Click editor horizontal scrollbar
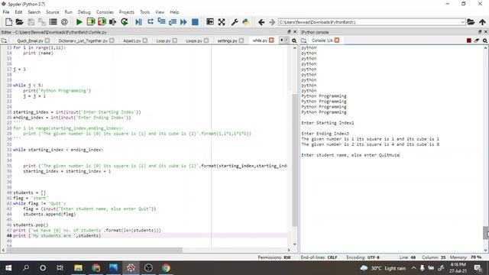The image size is (489, 275). 94,250
